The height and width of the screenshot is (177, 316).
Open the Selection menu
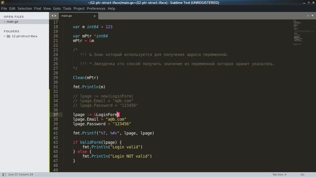coord(25,9)
